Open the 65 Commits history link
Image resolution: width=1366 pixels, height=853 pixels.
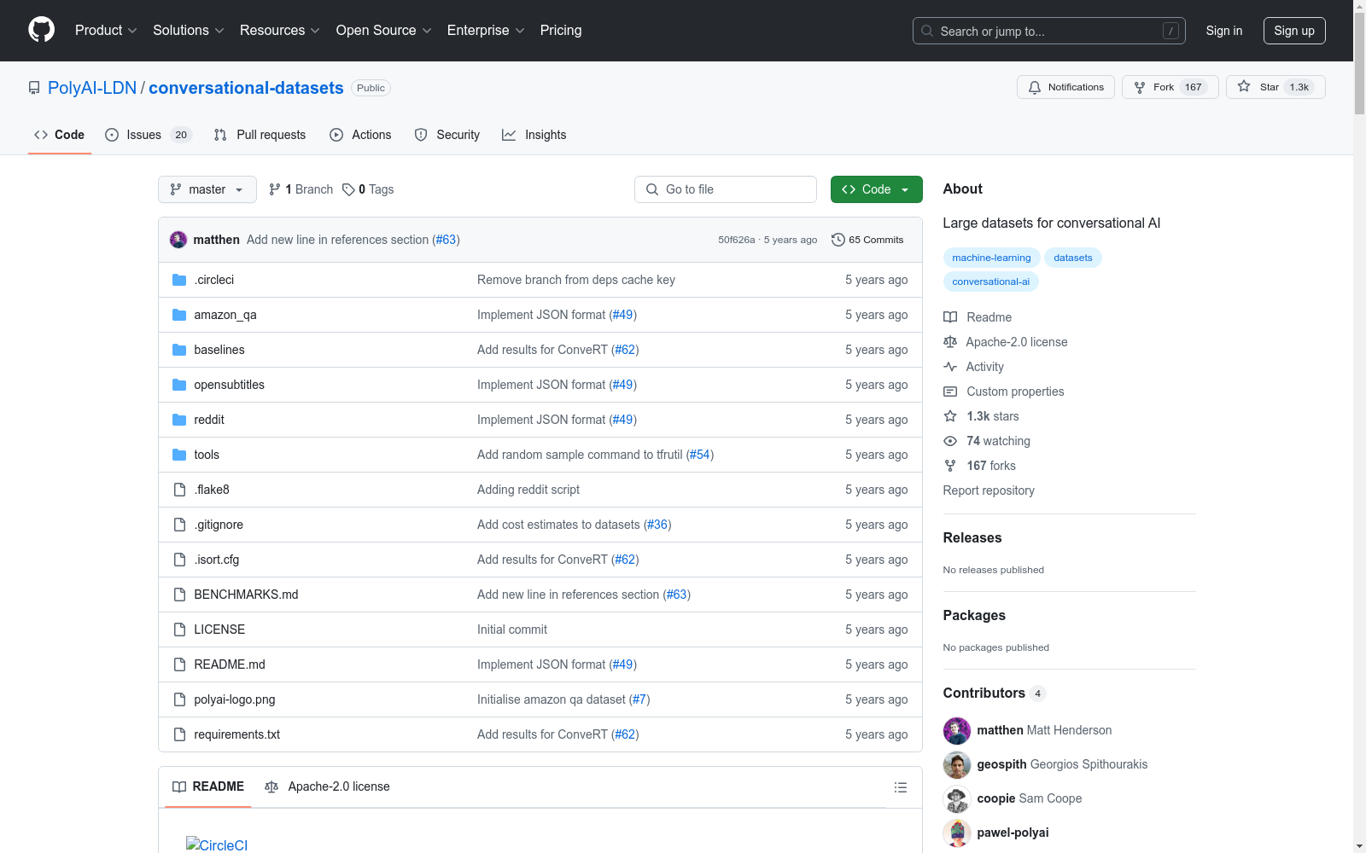[x=867, y=240]
